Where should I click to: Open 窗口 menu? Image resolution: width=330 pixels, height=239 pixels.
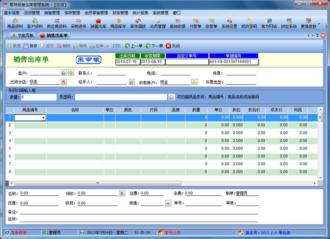pos(177,13)
